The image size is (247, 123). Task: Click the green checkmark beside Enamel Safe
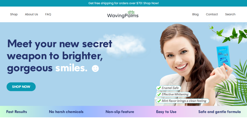pyautogui.click(x=159, y=88)
